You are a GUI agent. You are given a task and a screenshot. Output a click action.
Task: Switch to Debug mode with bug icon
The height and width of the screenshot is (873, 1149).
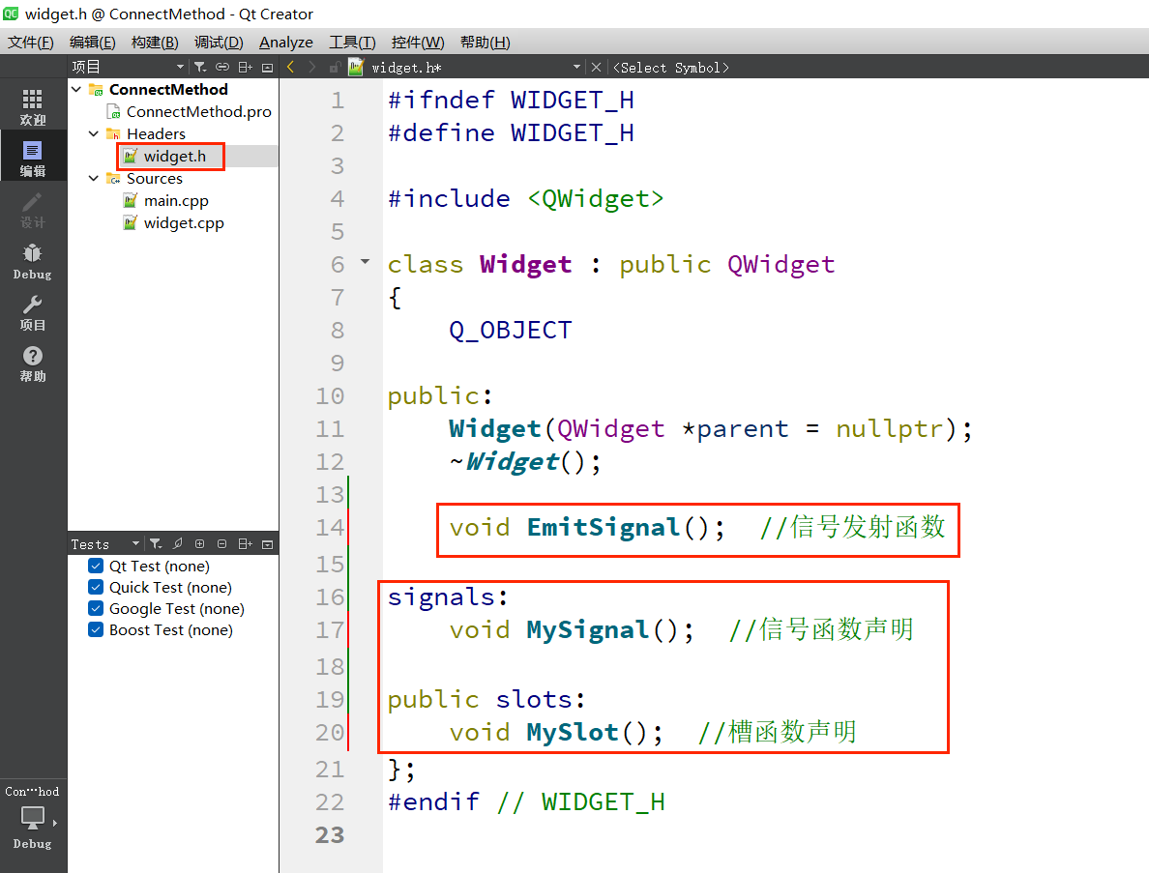(x=32, y=262)
